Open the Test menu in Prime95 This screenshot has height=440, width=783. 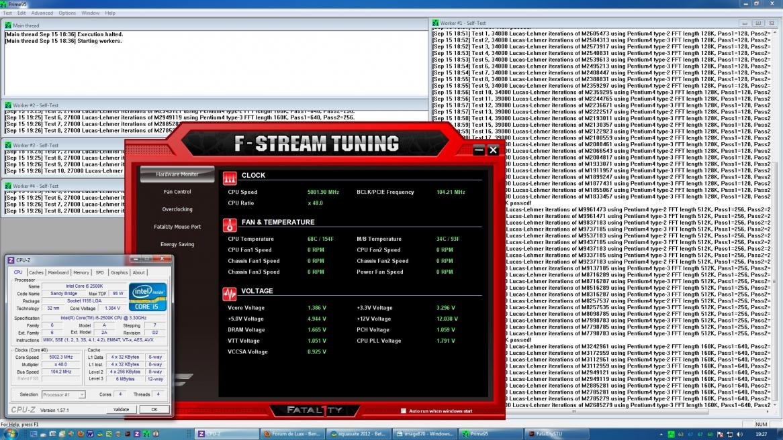point(7,13)
